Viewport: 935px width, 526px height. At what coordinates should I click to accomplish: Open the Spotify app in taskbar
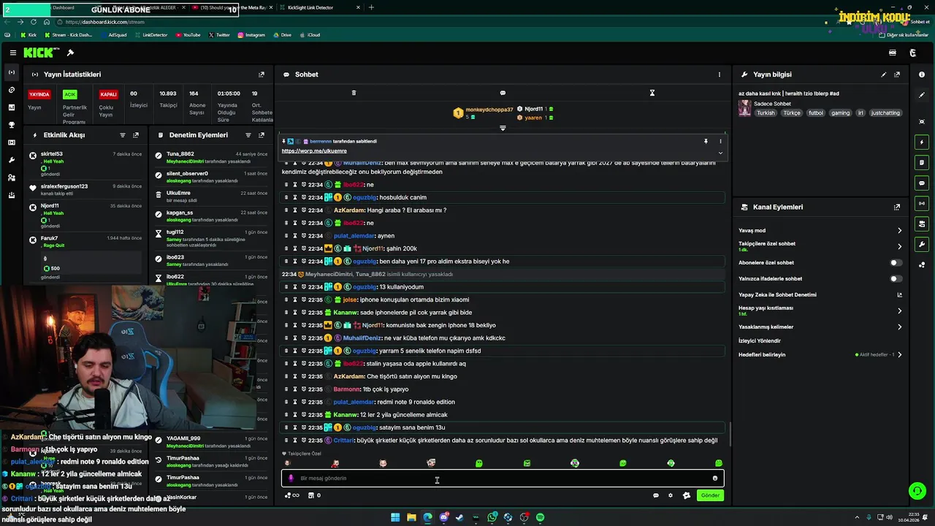540,517
